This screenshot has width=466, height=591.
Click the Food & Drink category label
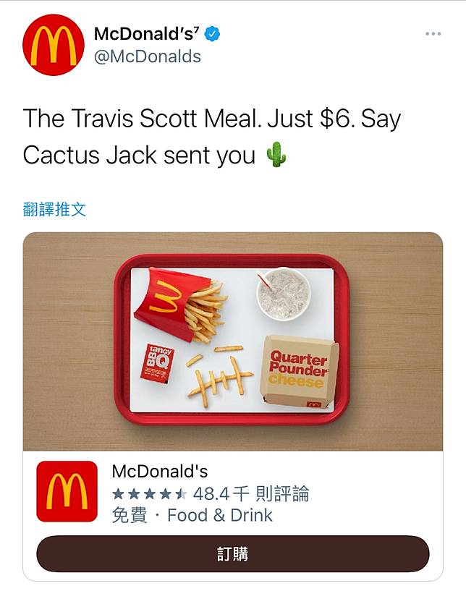tap(220, 515)
